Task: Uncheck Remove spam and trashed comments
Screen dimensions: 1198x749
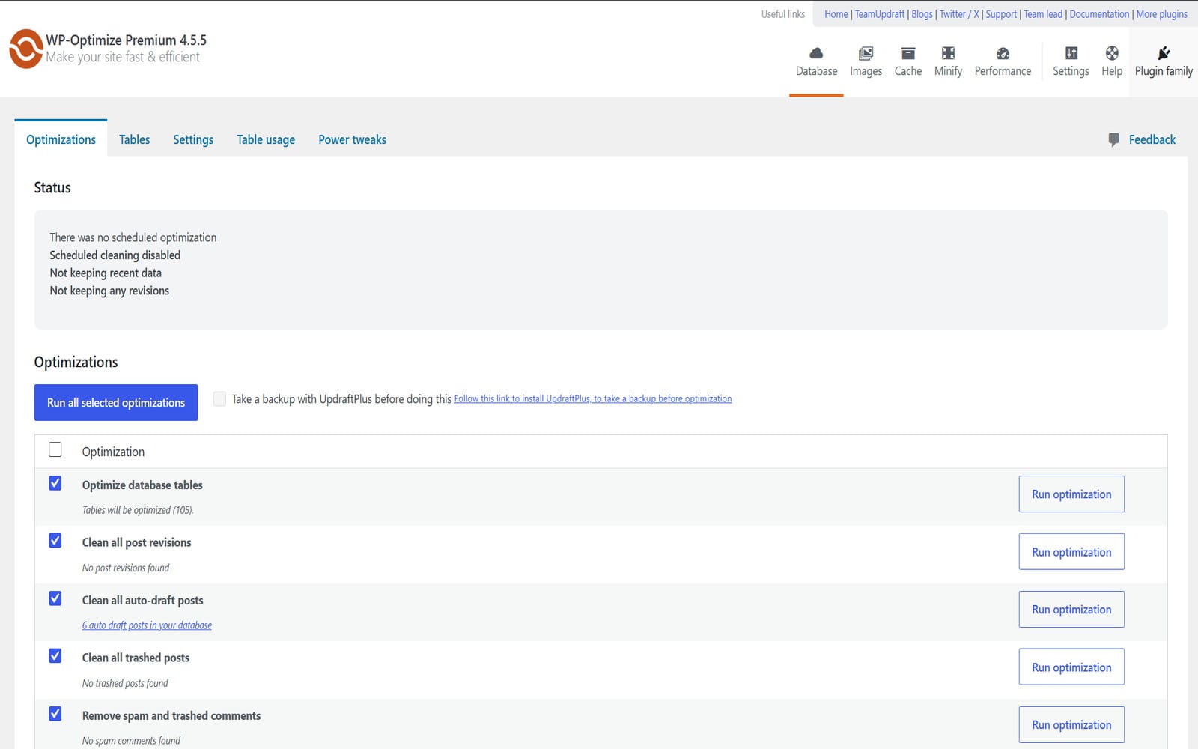Action: tap(55, 714)
